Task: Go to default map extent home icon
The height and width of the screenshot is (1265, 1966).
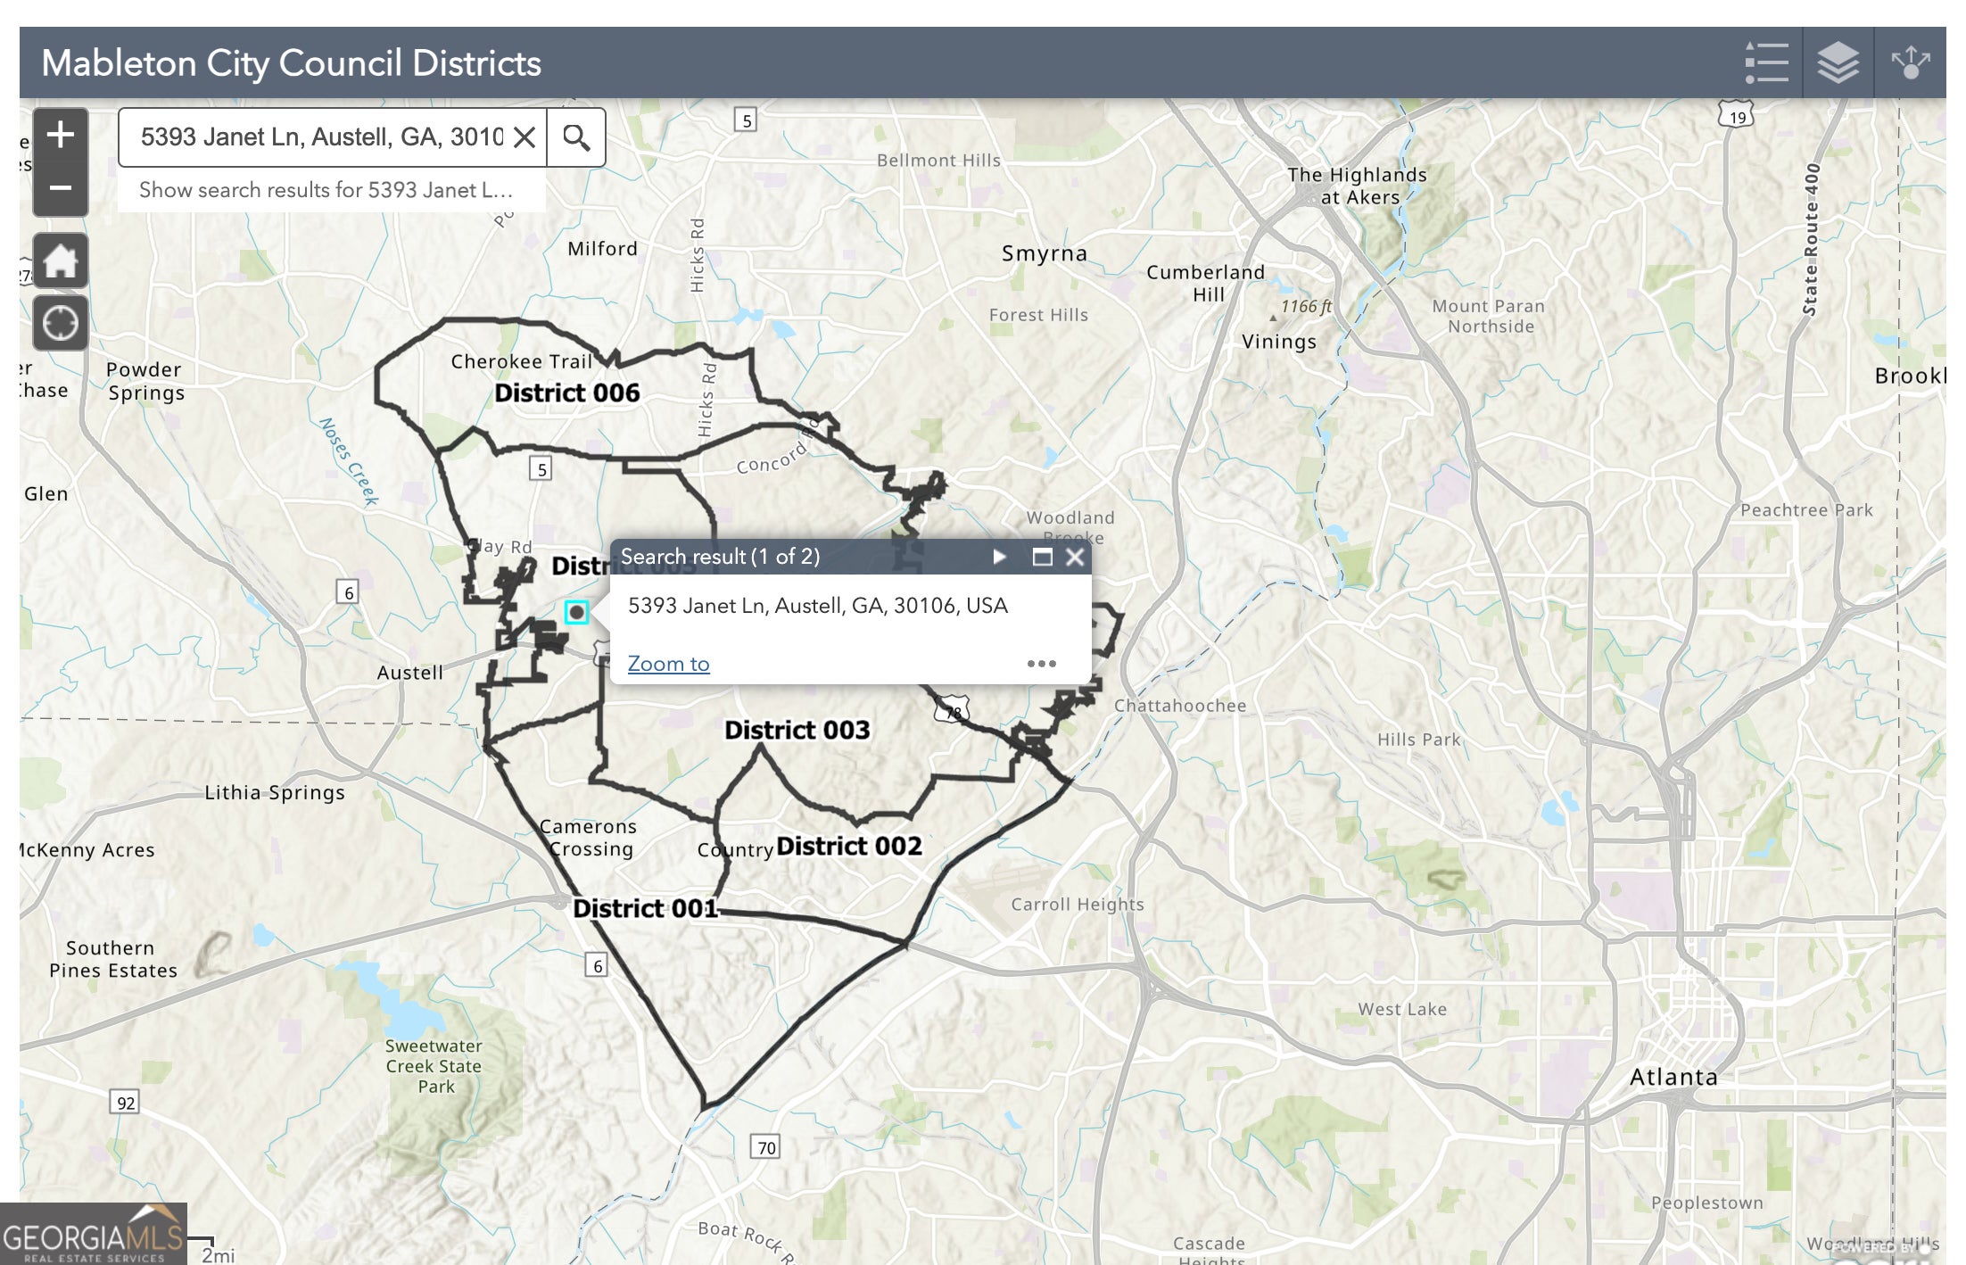Action: (60, 260)
